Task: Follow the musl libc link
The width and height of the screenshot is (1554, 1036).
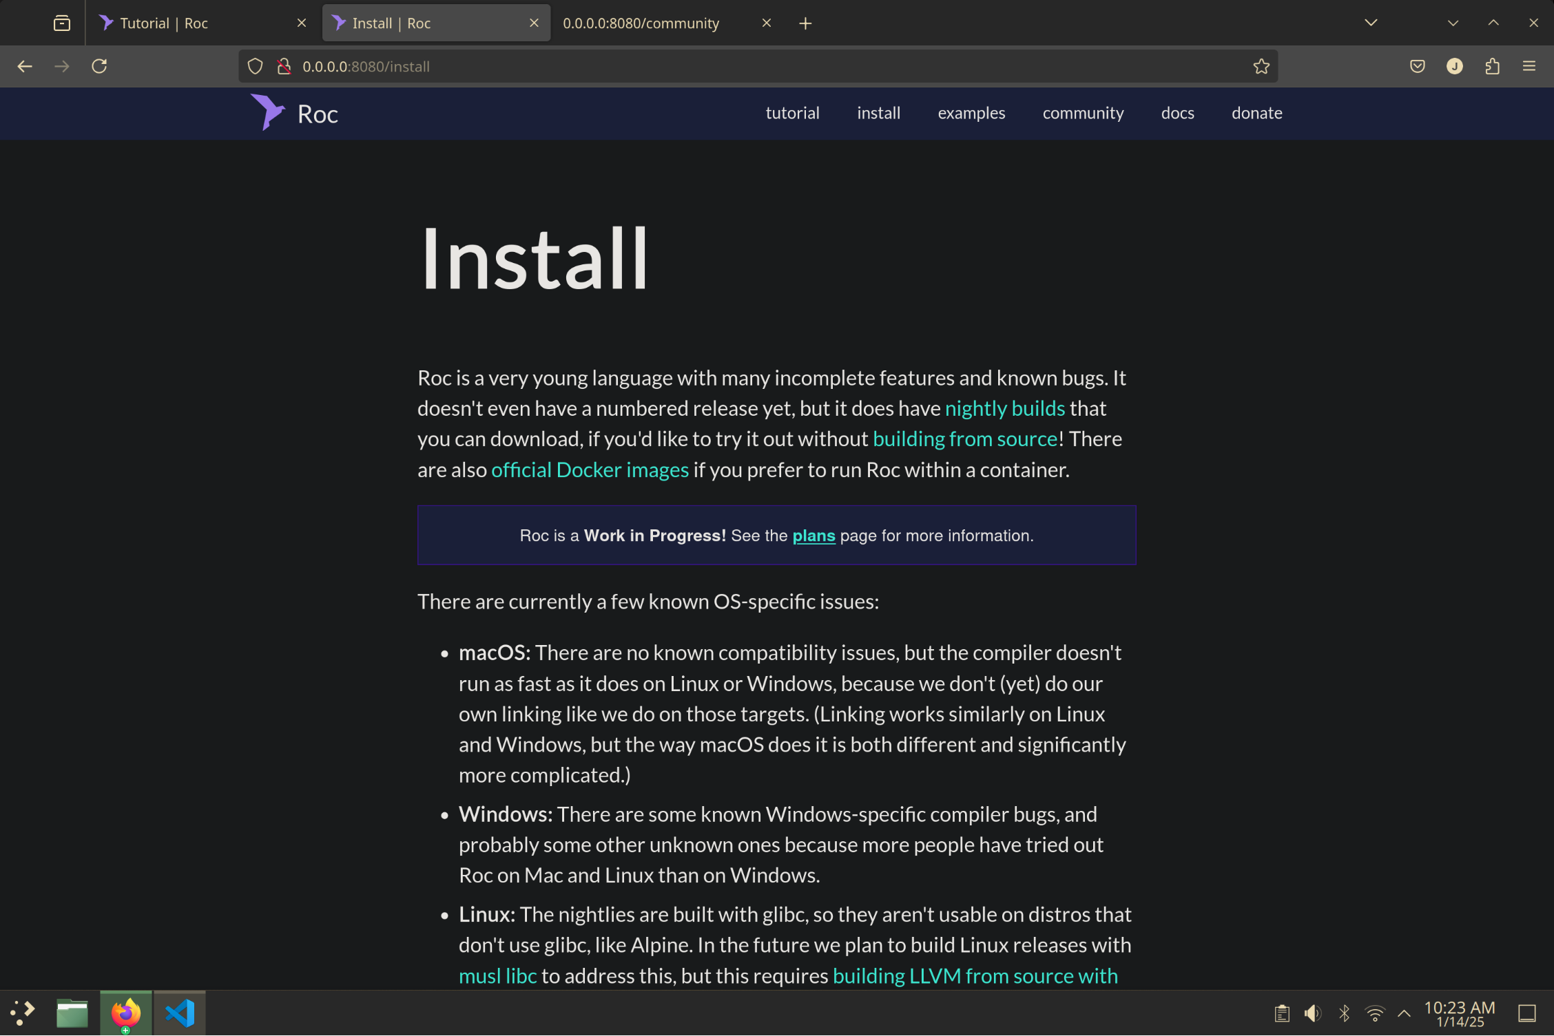Action: tap(497, 975)
